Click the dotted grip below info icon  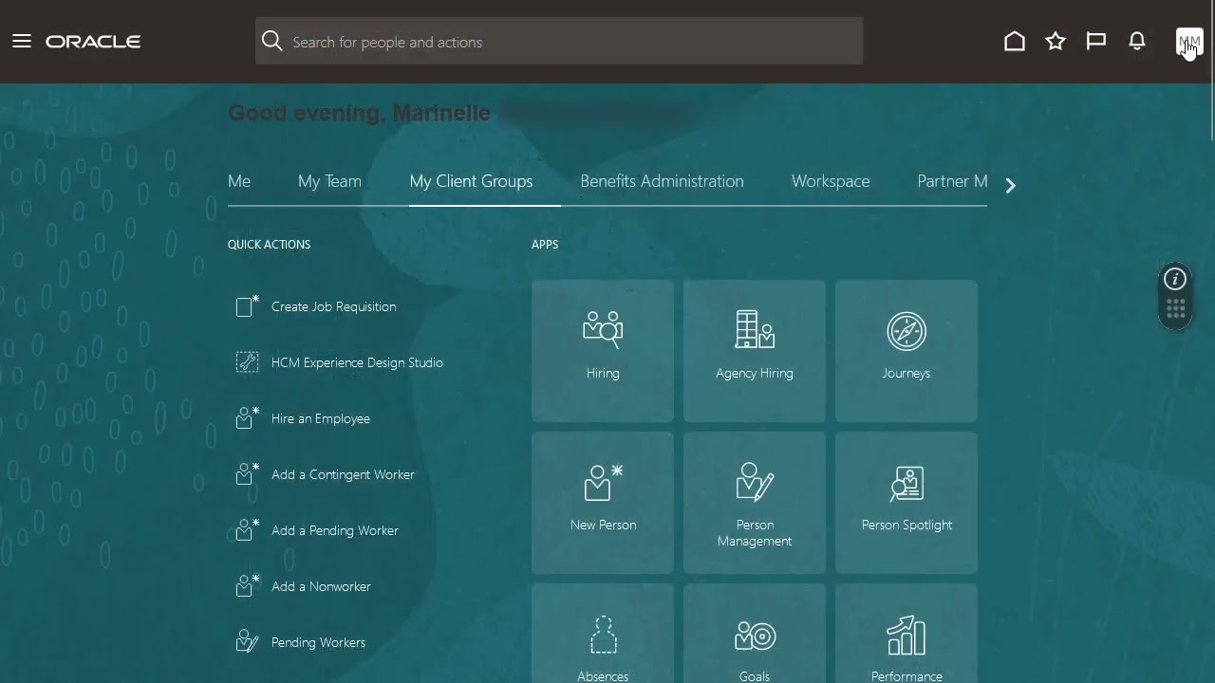pos(1175,309)
